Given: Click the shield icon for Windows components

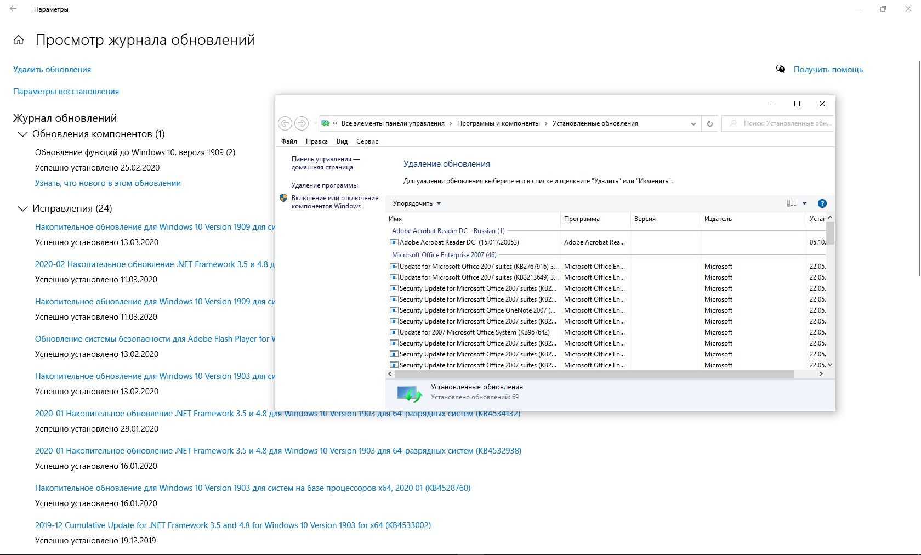Looking at the screenshot, I should point(283,198).
